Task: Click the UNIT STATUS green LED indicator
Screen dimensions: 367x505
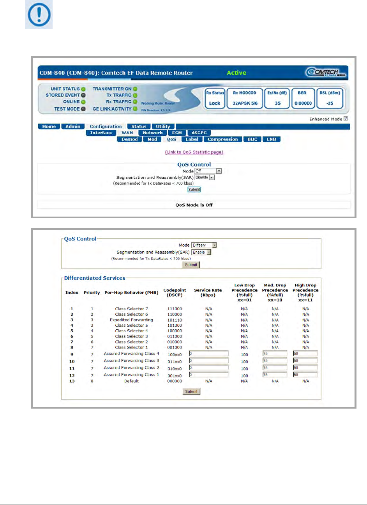Action: 83,89
